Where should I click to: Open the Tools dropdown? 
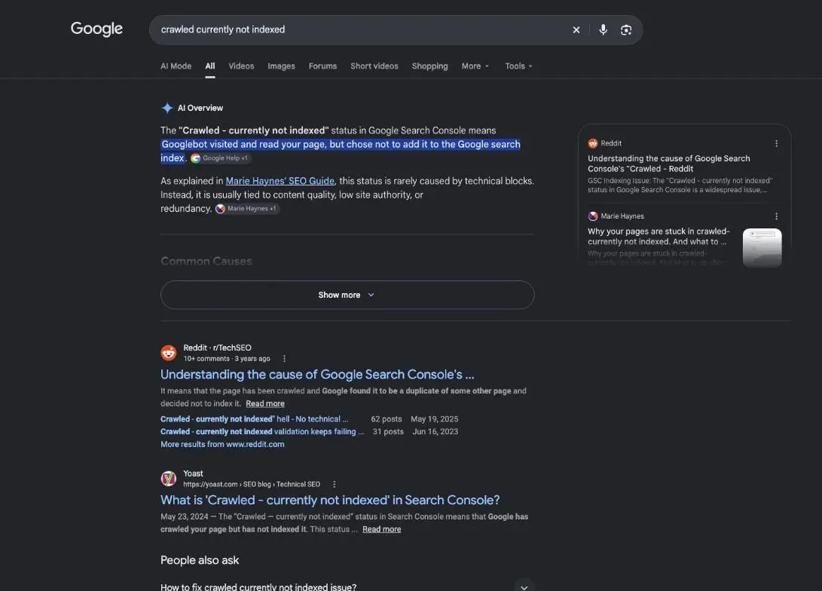pyautogui.click(x=518, y=66)
